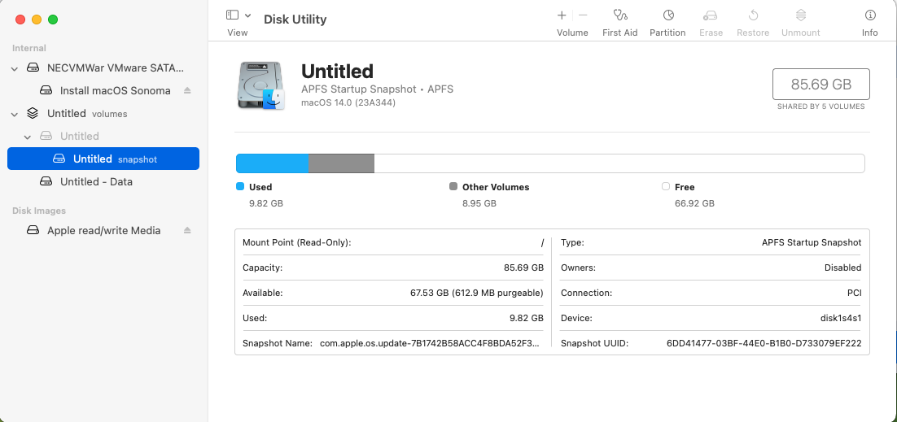
Task: Click the volumes stack icon
Action: [x=33, y=113]
